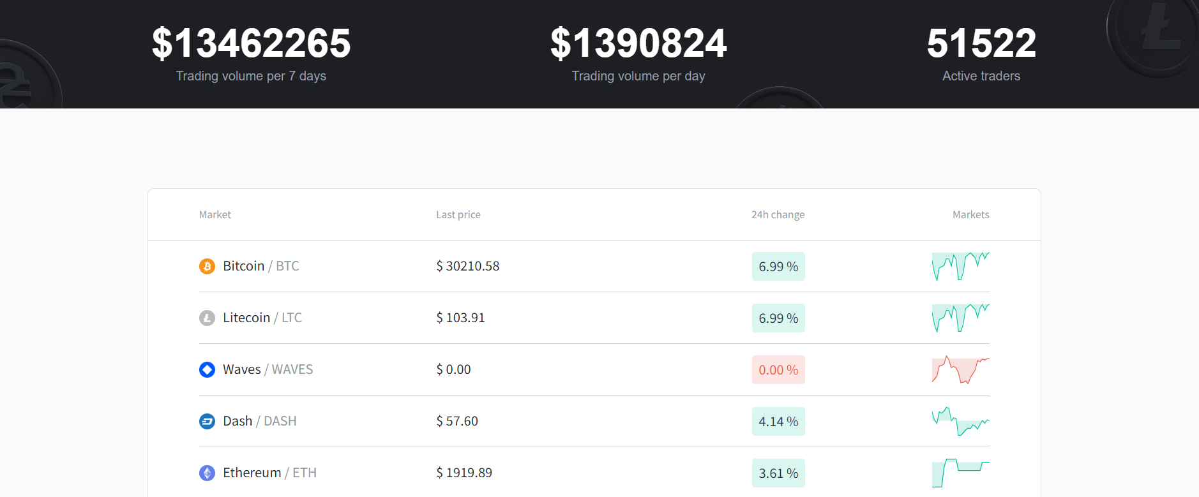Open the Dash / DASH market
Viewport: 1199px width, 497px height.
pyautogui.click(x=259, y=421)
